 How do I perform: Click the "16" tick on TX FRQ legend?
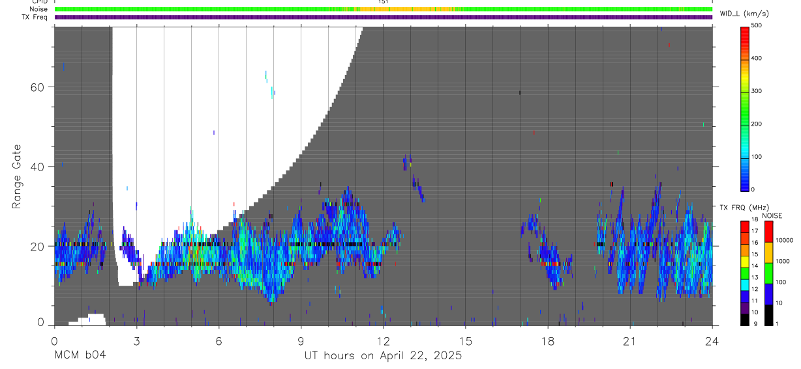(x=755, y=243)
